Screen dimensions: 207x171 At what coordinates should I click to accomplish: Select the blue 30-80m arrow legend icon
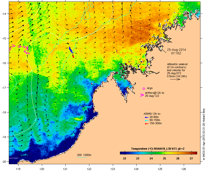click(x=147, y=117)
